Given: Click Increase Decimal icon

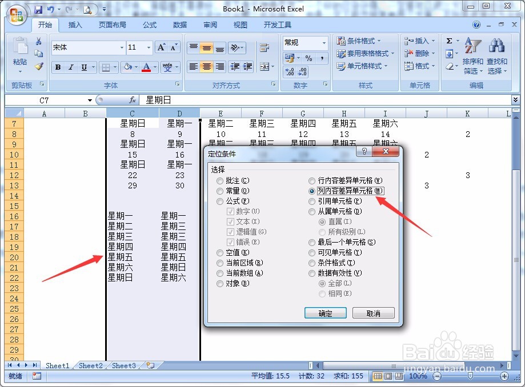Looking at the screenshot, I should 289,71.
